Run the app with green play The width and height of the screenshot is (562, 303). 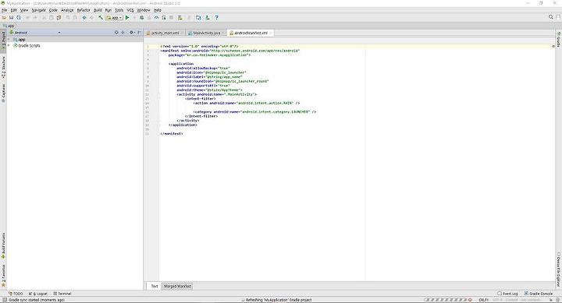(127, 17)
